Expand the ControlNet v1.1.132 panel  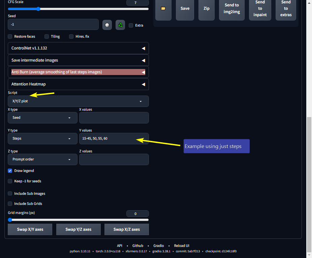[x=78, y=48]
